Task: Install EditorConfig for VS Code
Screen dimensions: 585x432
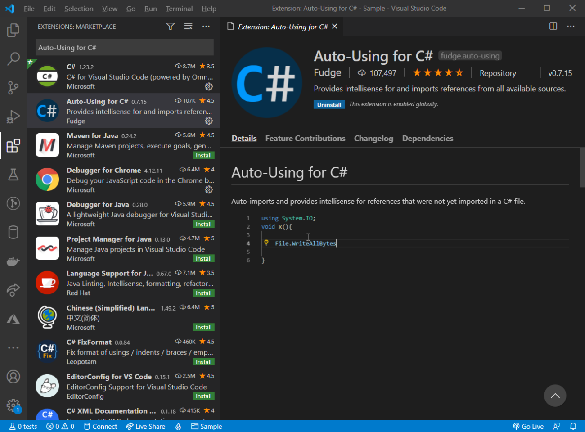Action: [203, 396]
